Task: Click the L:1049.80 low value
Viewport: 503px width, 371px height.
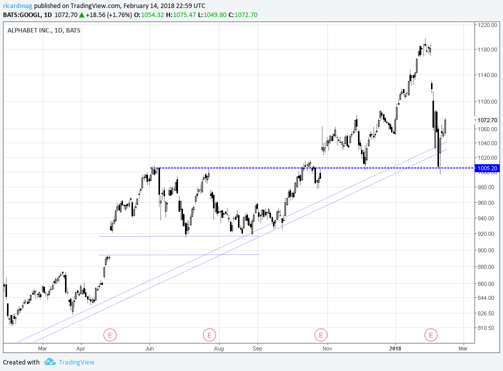Action: pyautogui.click(x=212, y=15)
